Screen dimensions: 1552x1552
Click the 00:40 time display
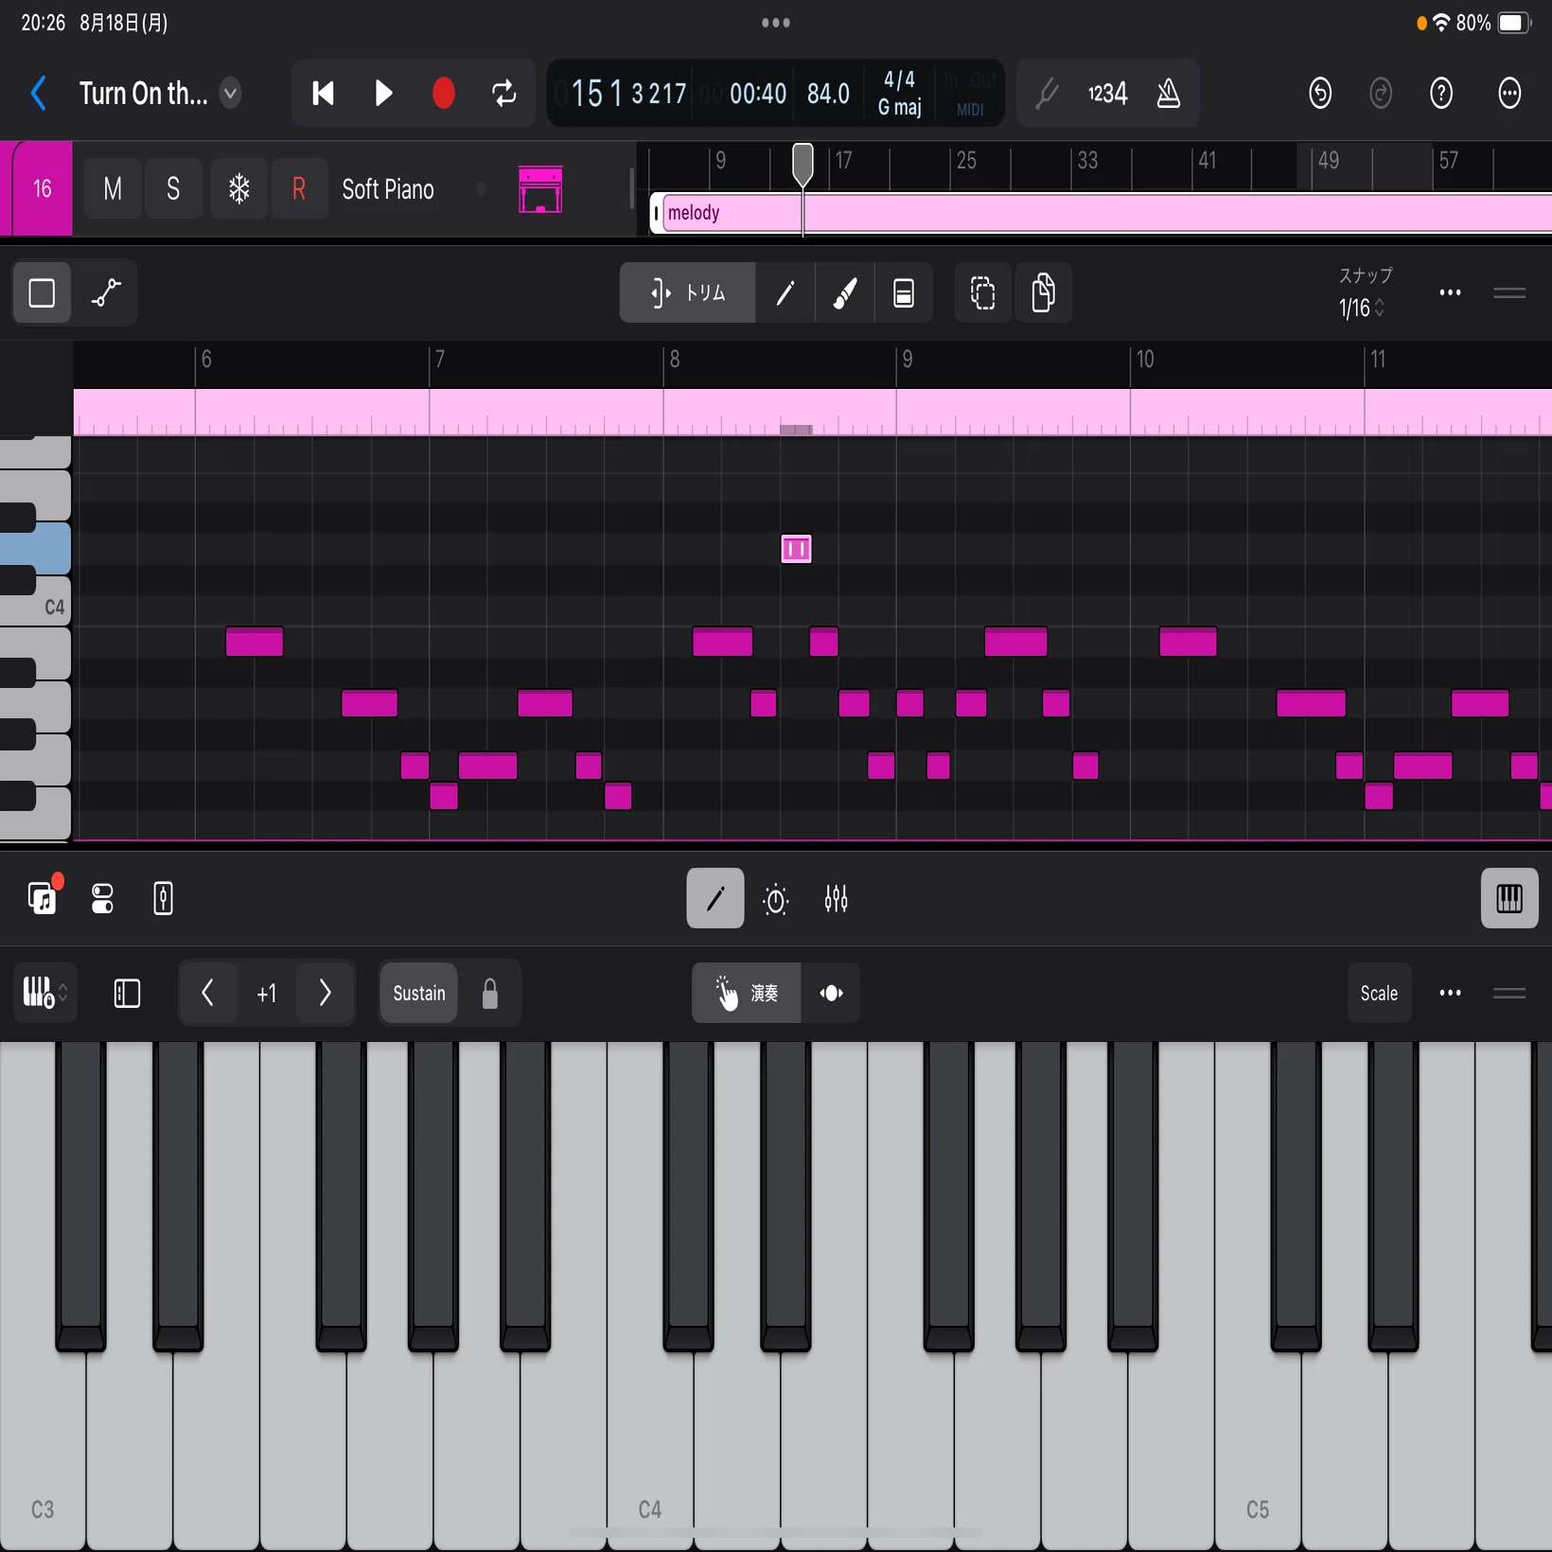point(758,94)
